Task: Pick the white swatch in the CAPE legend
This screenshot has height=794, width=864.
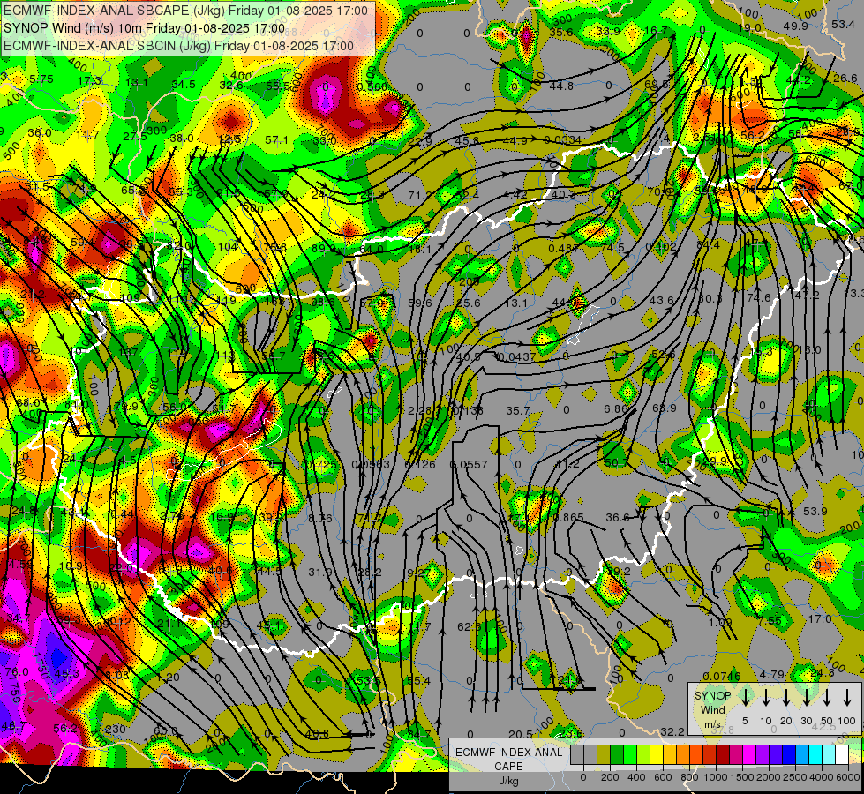Action: [841, 755]
